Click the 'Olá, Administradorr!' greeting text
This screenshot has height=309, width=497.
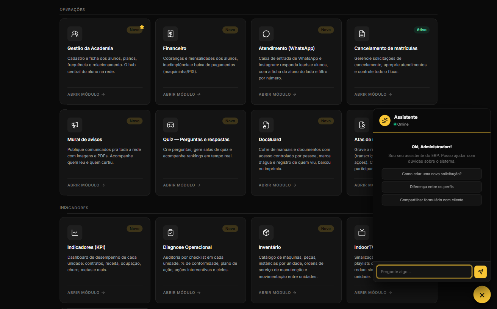(x=431, y=147)
